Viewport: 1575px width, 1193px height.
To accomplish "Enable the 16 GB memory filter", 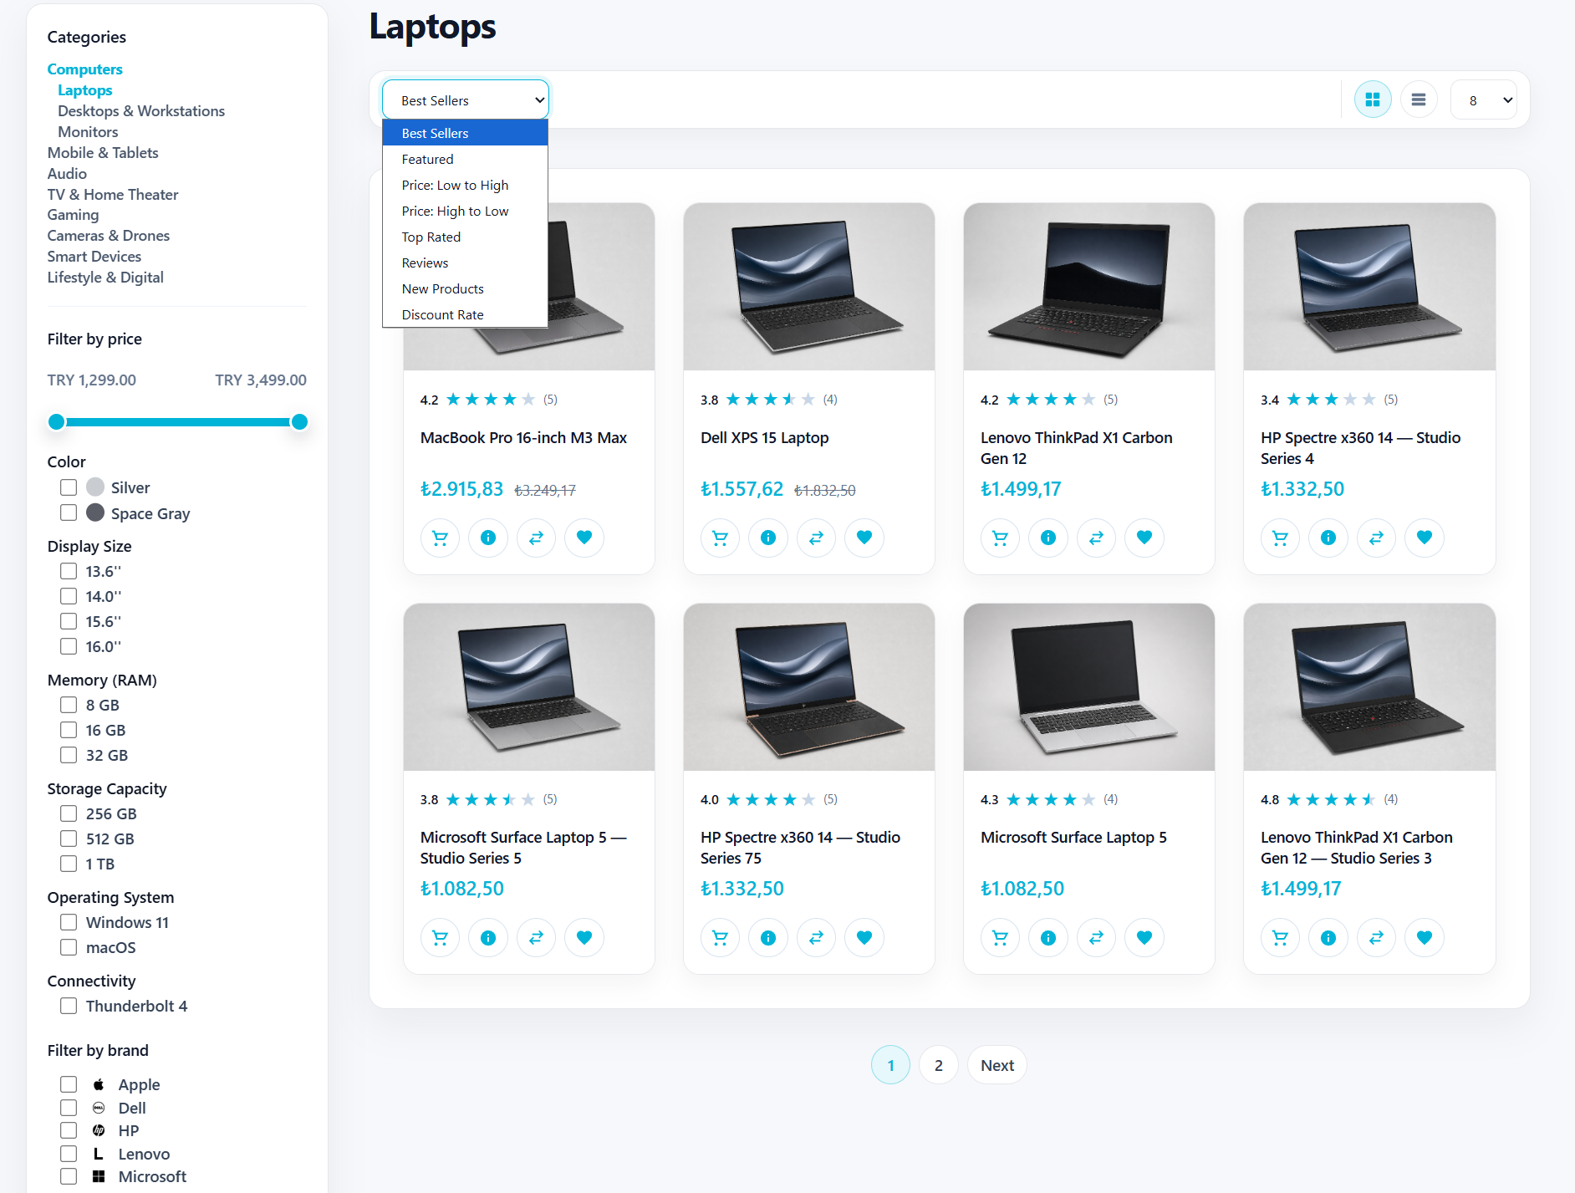I will [69, 730].
